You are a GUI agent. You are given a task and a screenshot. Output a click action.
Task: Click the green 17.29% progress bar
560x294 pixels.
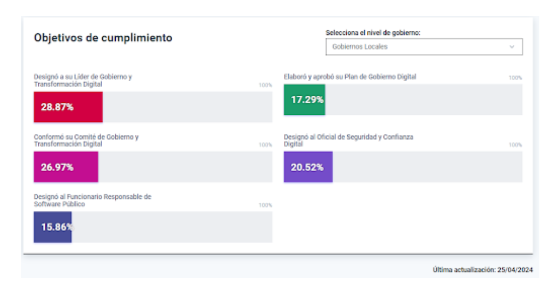click(304, 99)
